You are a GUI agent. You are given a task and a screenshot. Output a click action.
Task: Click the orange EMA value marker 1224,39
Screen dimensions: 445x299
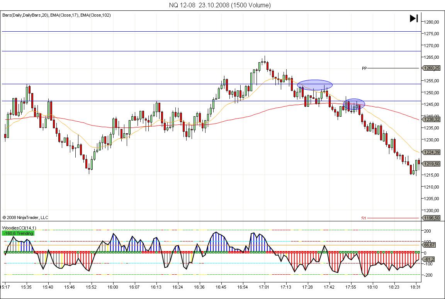pyautogui.click(x=431, y=152)
